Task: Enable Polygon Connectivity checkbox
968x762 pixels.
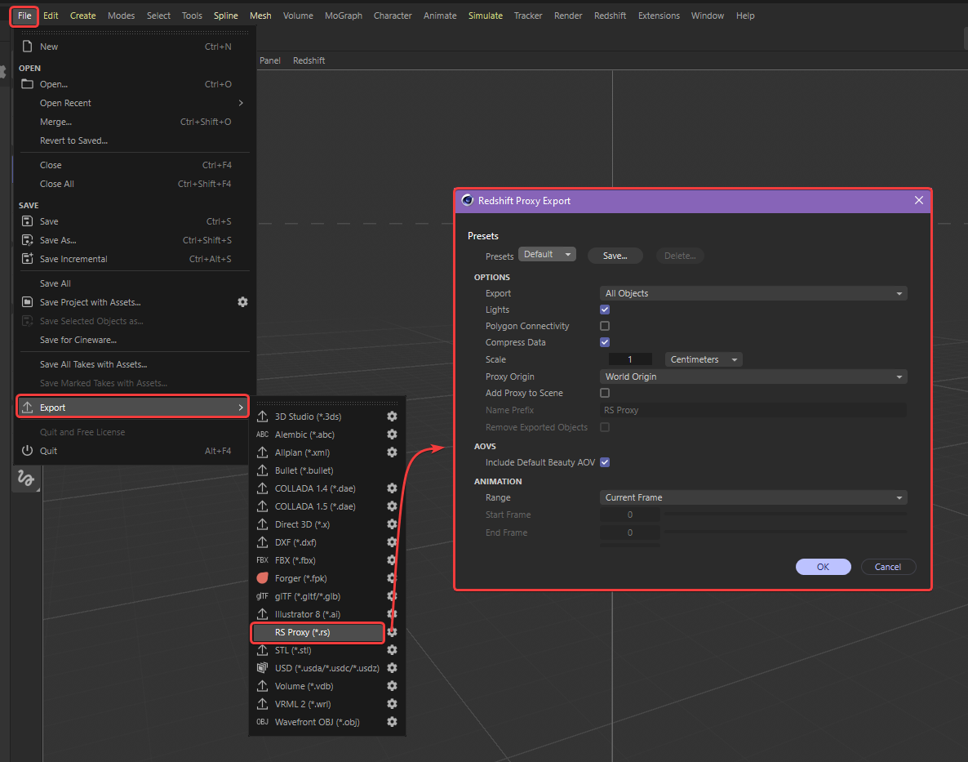Action: [x=605, y=326]
